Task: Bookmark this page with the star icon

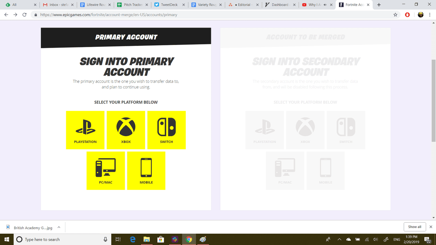Action: (x=395, y=15)
